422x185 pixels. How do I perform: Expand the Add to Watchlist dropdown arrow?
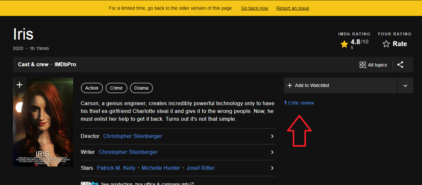pyautogui.click(x=405, y=85)
